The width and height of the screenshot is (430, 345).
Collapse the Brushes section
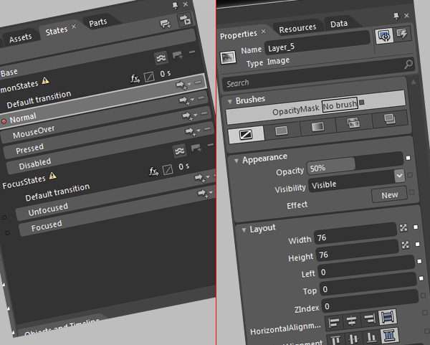[x=230, y=102]
